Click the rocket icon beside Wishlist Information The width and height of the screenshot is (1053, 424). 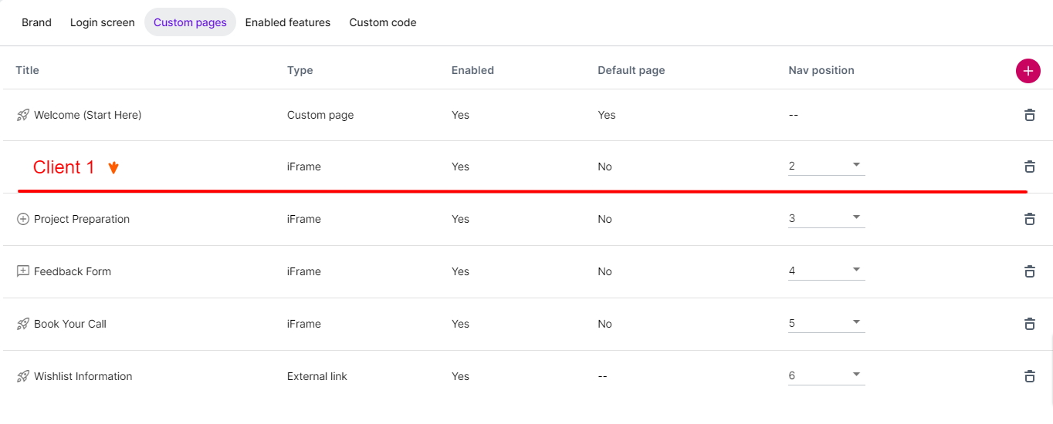click(x=23, y=376)
